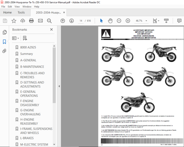Click the Save file icon

5,21
